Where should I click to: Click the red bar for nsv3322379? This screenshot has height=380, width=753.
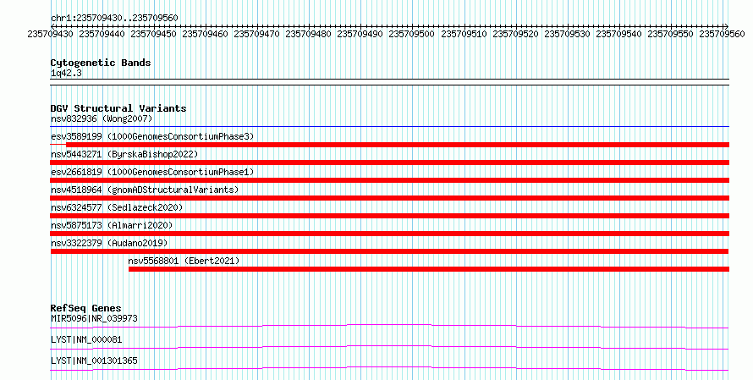(x=389, y=251)
